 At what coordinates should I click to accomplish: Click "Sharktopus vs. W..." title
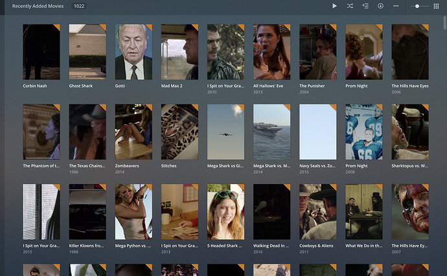pyautogui.click(x=409, y=166)
